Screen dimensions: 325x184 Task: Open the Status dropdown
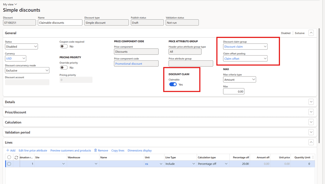click(21, 47)
